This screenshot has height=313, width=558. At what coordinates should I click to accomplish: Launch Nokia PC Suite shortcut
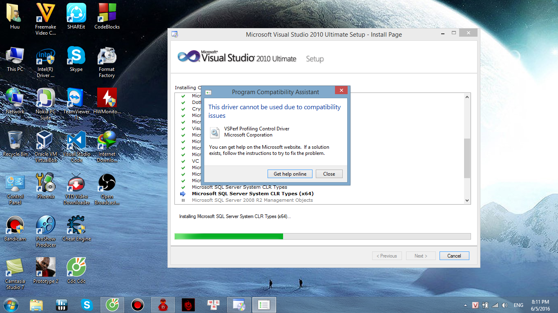pos(45,104)
